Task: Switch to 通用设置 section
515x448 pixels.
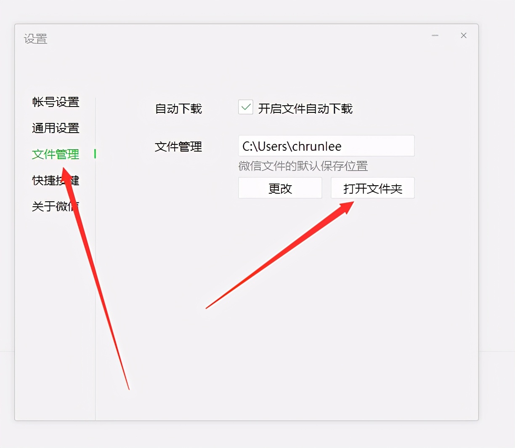Action: [x=55, y=128]
